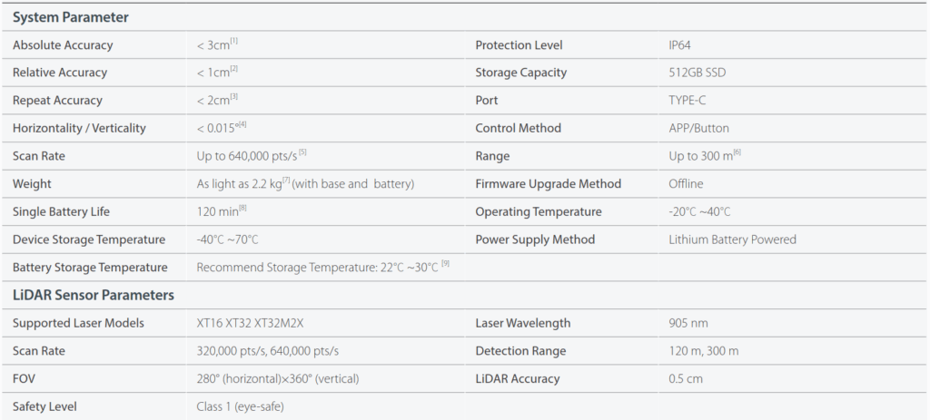Image resolution: width=930 pixels, height=420 pixels.
Task: Click the APP/Button control method value
Action: click(698, 129)
